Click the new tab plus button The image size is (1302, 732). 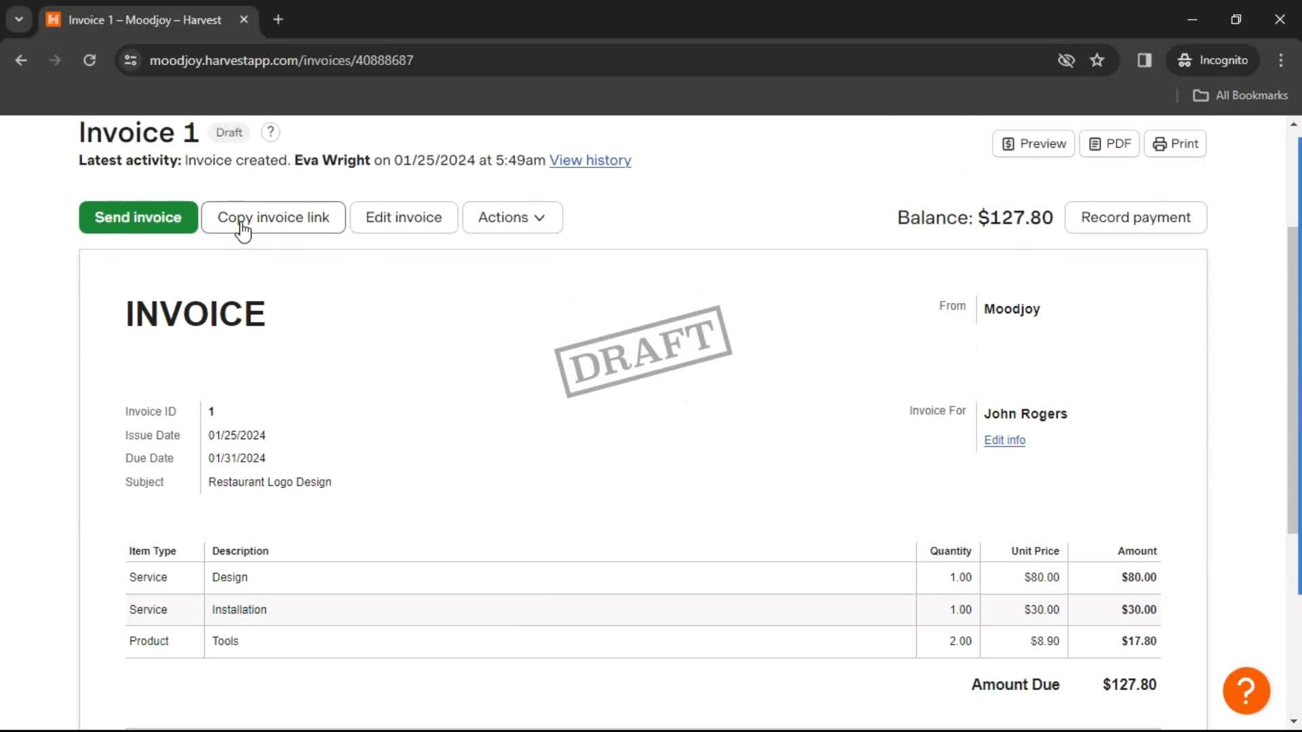pyautogui.click(x=278, y=19)
